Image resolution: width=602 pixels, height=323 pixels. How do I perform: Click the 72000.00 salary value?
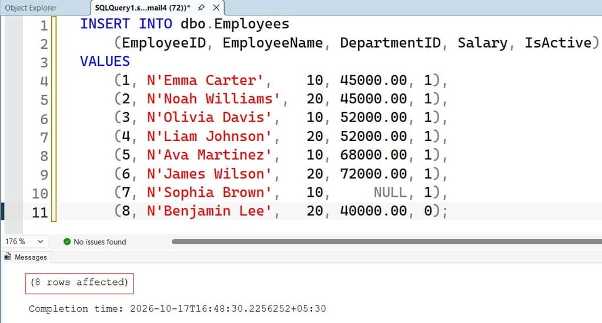[x=373, y=174]
